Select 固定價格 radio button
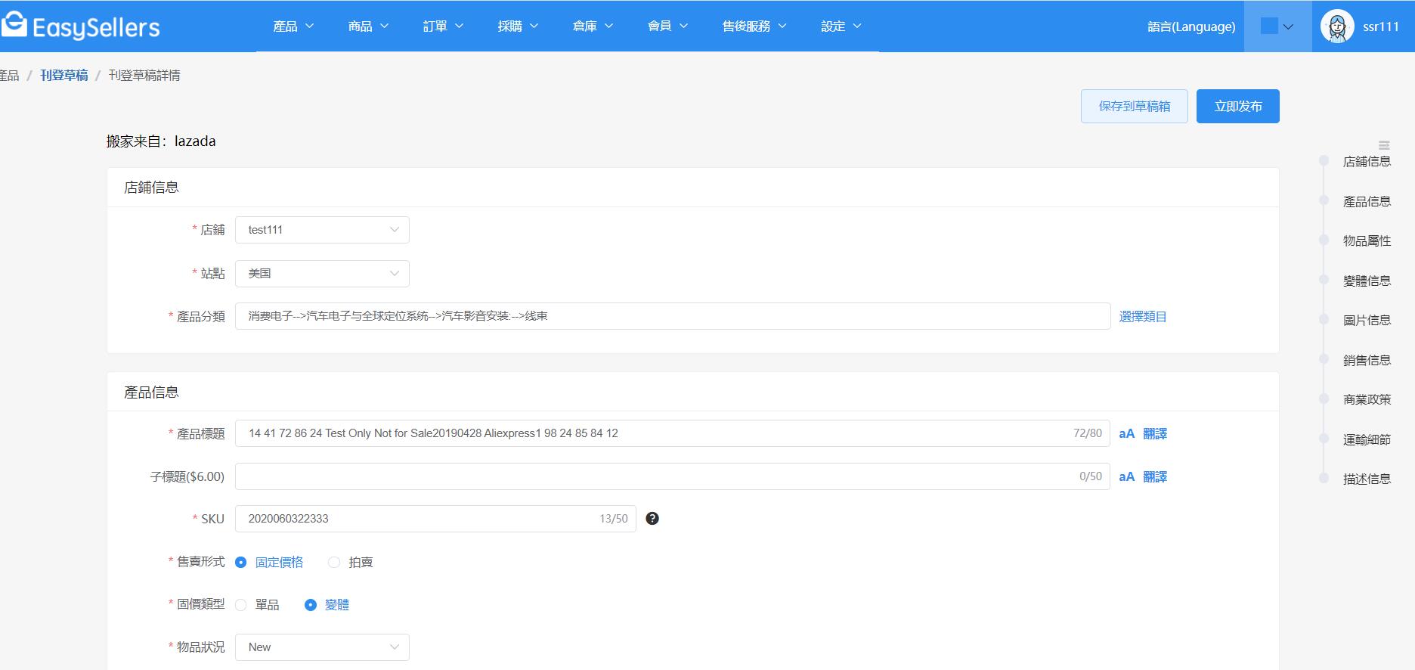This screenshot has width=1415, height=670. point(241,562)
